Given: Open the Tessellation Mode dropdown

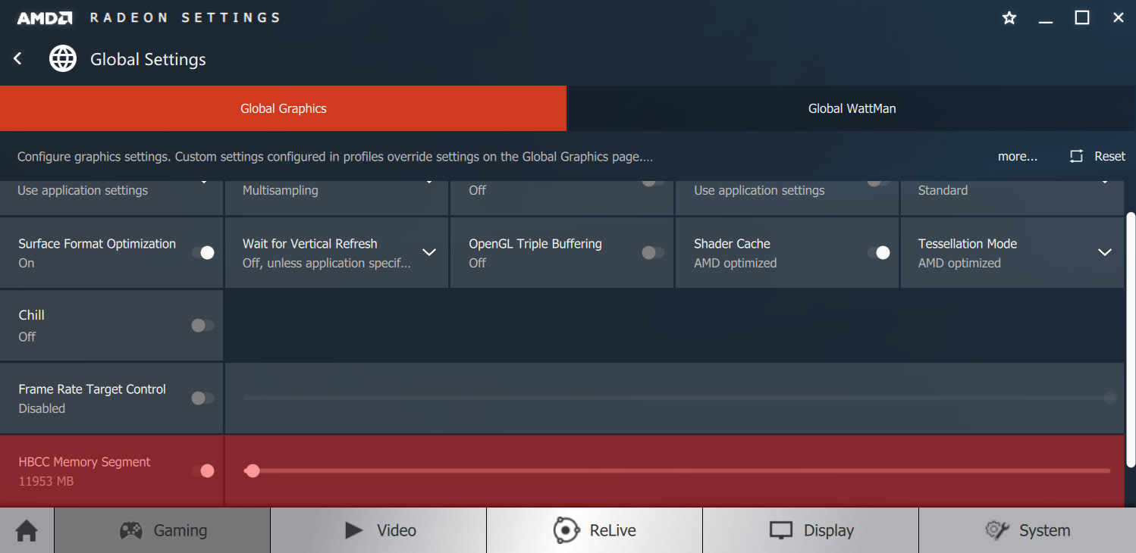Looking at the screenshot, I should coord(1105,252).
